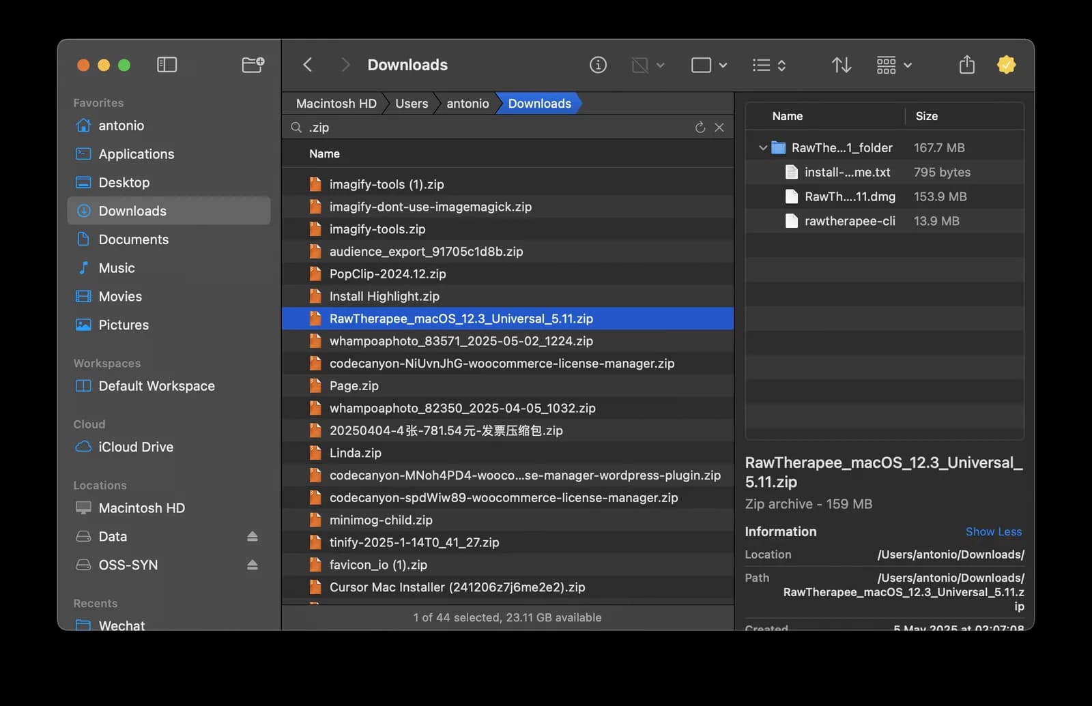Clear the .zip search field

click(719, 128)
